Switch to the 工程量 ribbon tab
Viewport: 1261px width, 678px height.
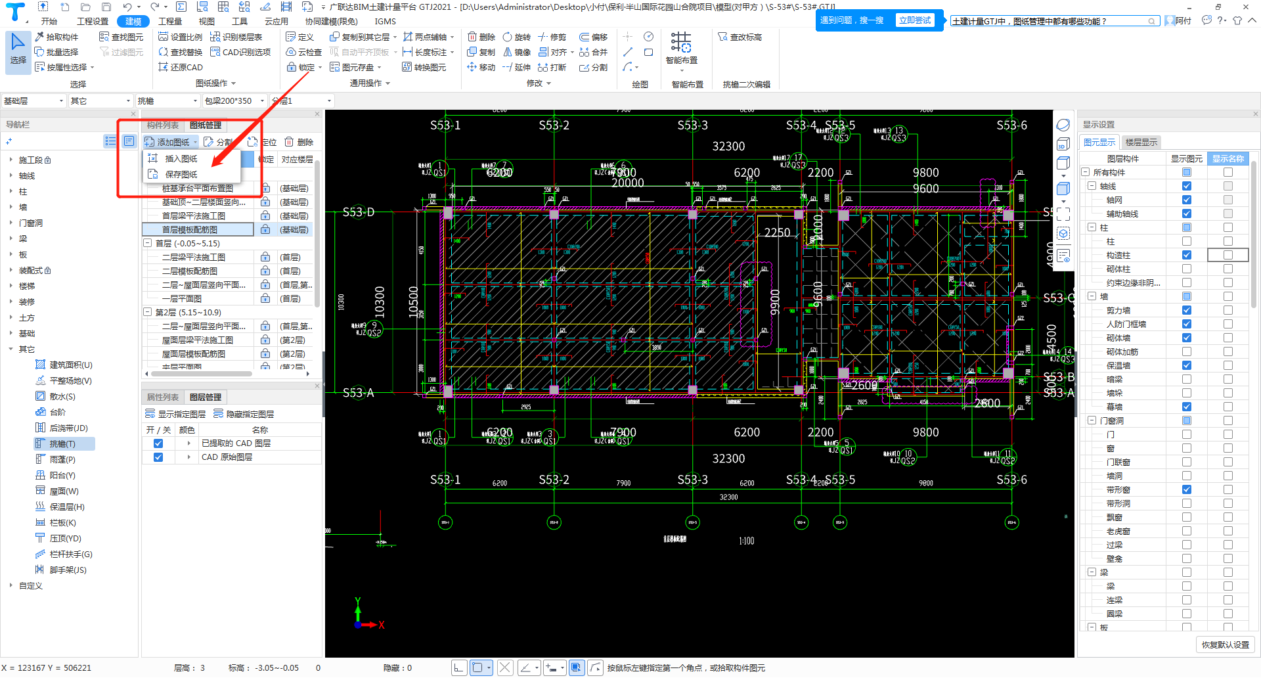[170, 21]
